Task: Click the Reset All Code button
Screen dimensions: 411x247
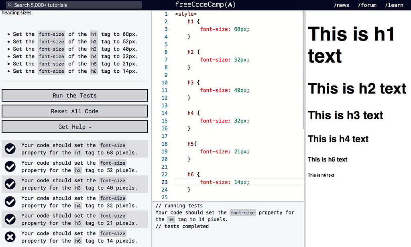Action: [x=75, y=111]
